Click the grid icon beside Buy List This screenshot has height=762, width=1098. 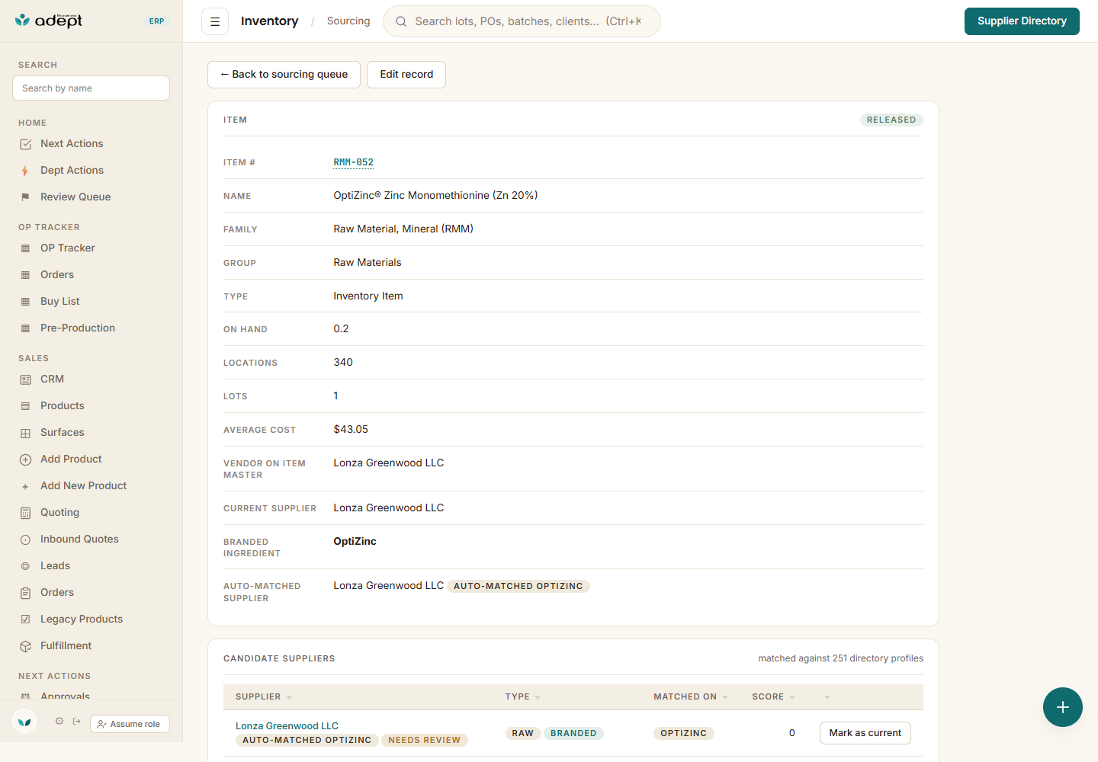(25, 302)
